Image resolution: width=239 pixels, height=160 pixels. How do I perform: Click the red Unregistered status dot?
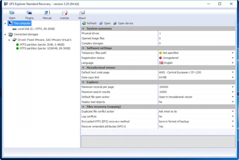click(x=160, y=58)
